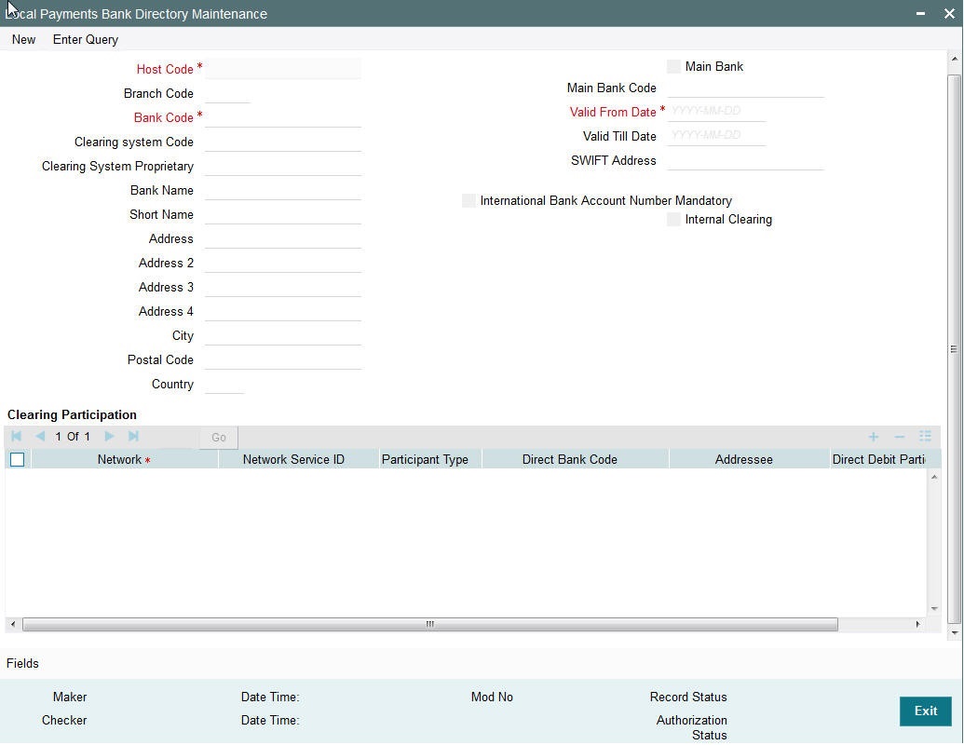The image size is (964, 745).
Task: Click New in the toolbar
Action: pos(23,39)
